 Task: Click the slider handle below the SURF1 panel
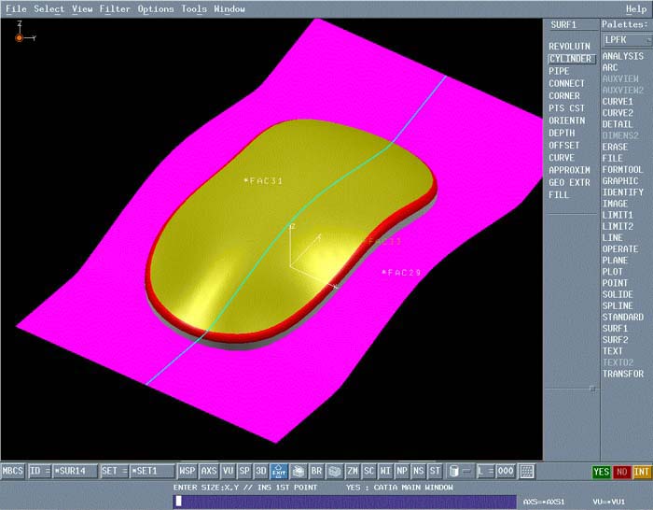pos(590,388)
